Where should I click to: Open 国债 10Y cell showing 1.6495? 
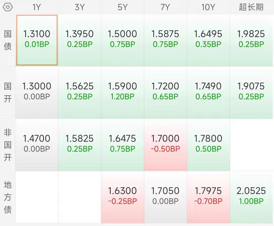pyautogui.click(x=208, y=40)
